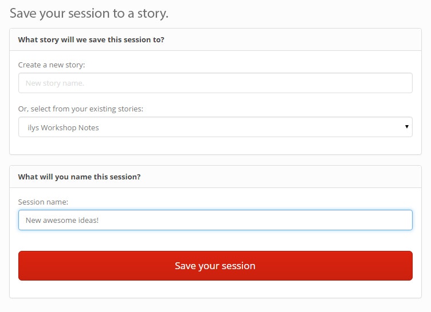Click left edge of the red save button
This screenshot has height=312, width=431.
tap(26, 266)
